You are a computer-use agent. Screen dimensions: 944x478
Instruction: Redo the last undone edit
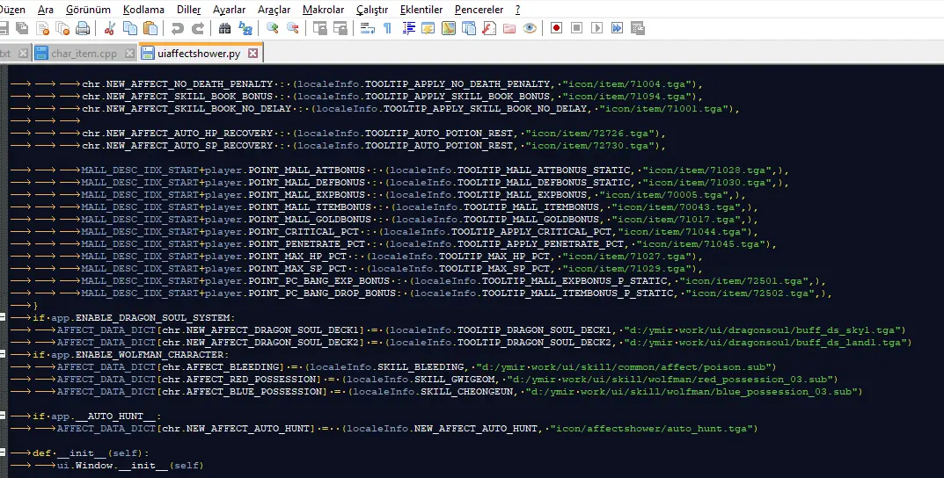point(197,28)
